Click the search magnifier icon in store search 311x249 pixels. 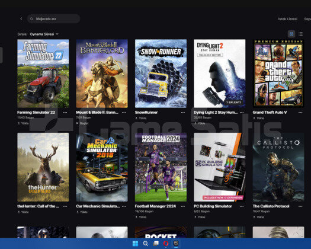[x=31, y=18]
